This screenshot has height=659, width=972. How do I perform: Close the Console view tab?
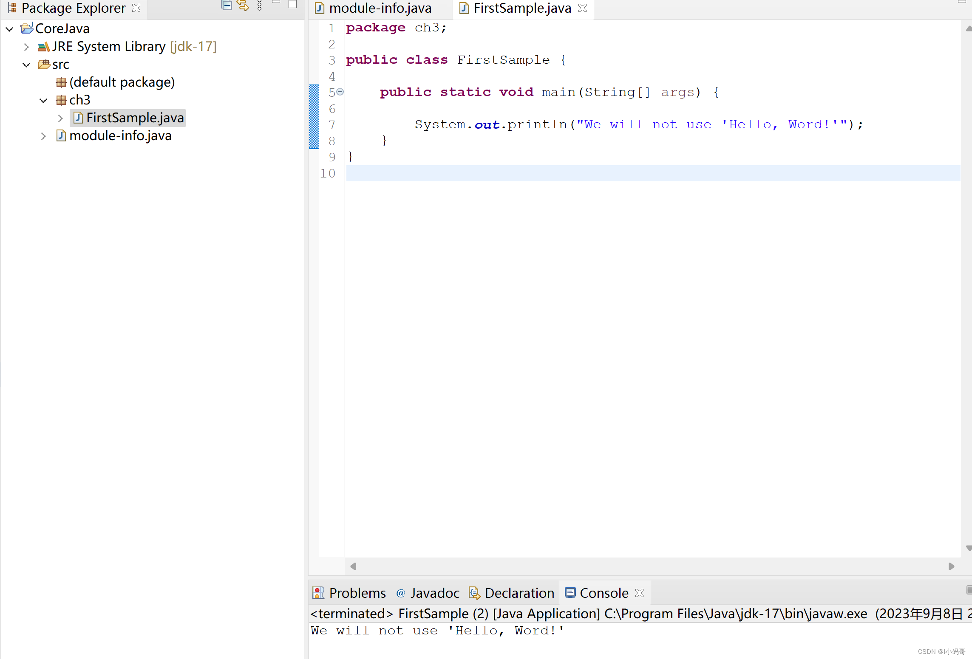(x=639, y=593)
